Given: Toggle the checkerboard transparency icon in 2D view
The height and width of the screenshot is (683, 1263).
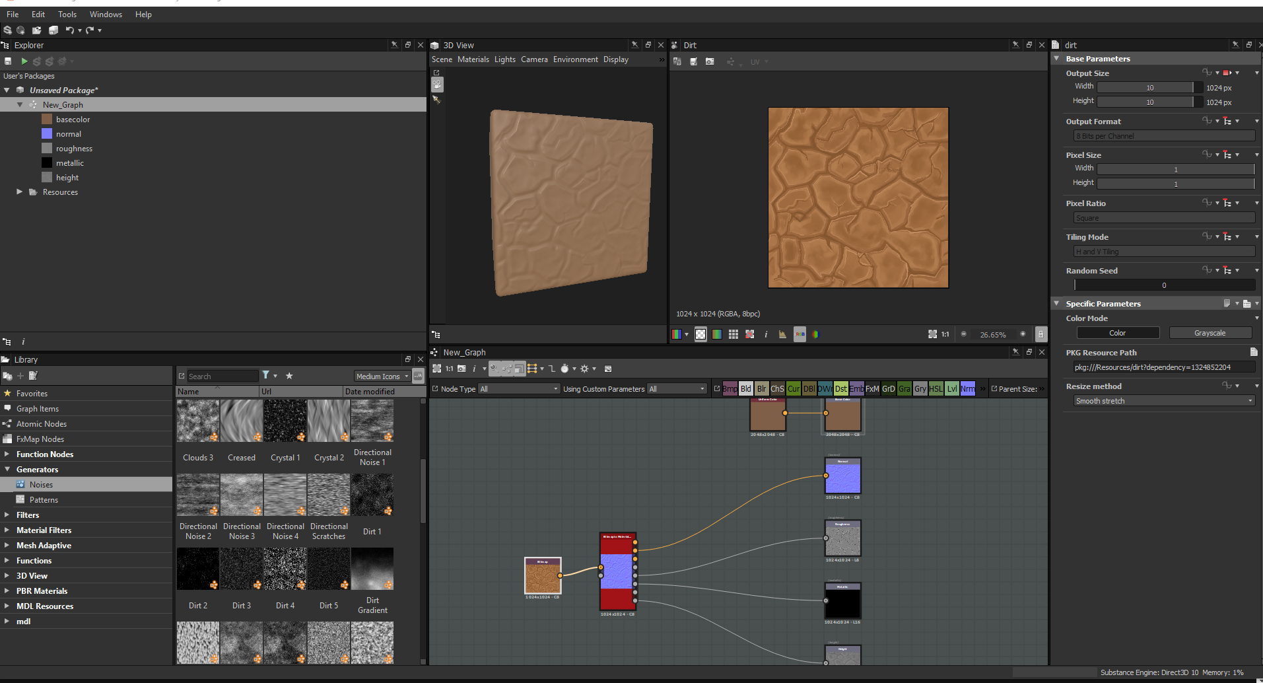Looking at the screenshot, I should tap(700, 334).
